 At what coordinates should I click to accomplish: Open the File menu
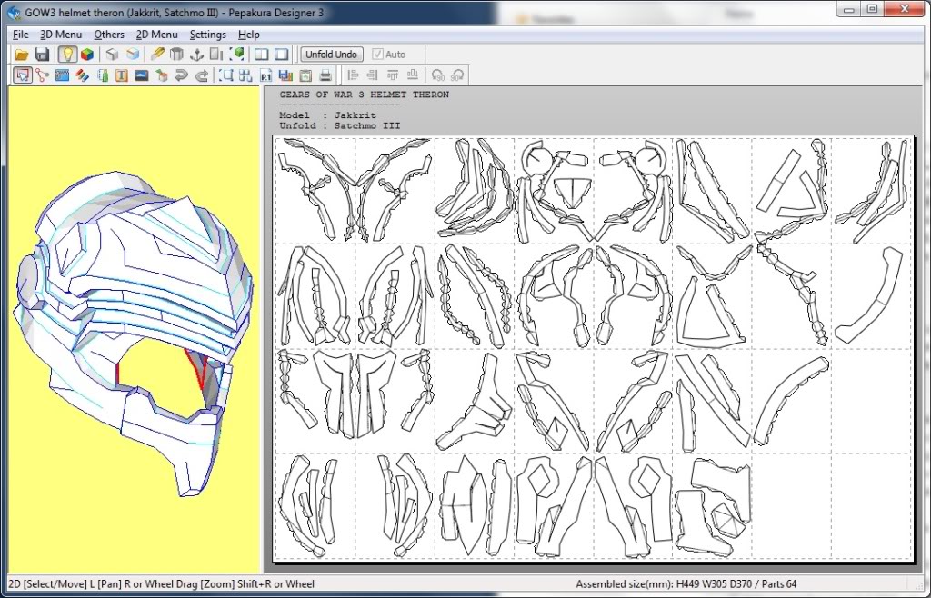click(x=20, y=35)
